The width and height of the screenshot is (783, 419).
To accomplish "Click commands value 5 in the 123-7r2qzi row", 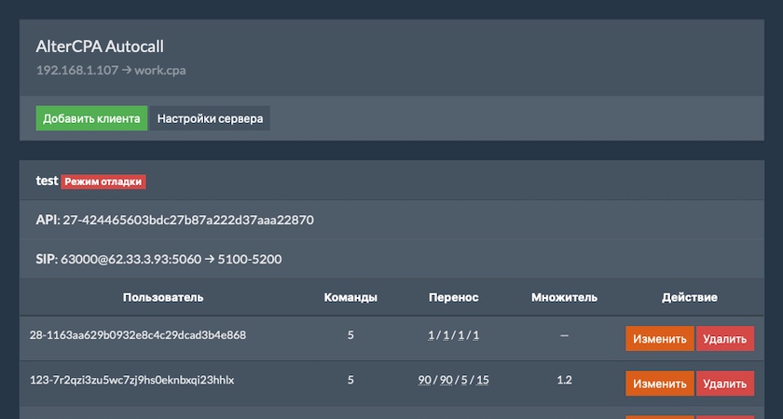I will click(350, 380).
